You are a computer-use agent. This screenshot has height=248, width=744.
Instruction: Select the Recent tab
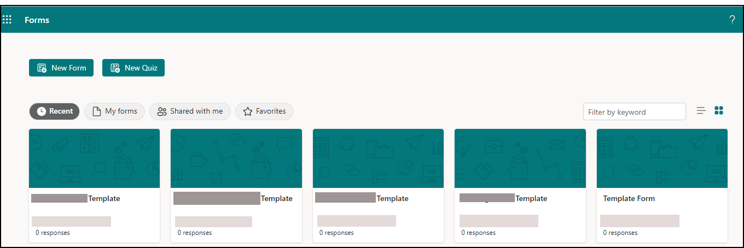coord(54,111)
